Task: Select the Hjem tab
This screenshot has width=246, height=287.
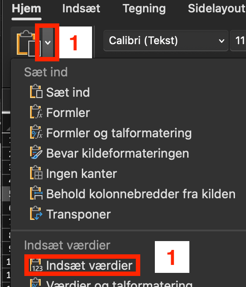Action: point(27,8)
